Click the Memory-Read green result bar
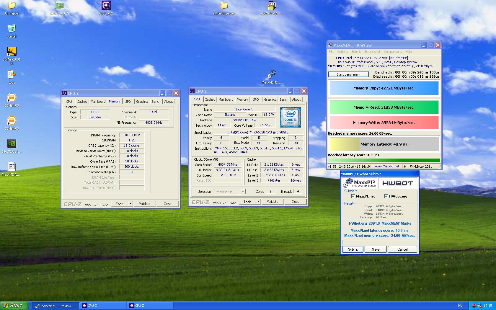Viewport: 496px width, 310px height. (x=384, y=107)
